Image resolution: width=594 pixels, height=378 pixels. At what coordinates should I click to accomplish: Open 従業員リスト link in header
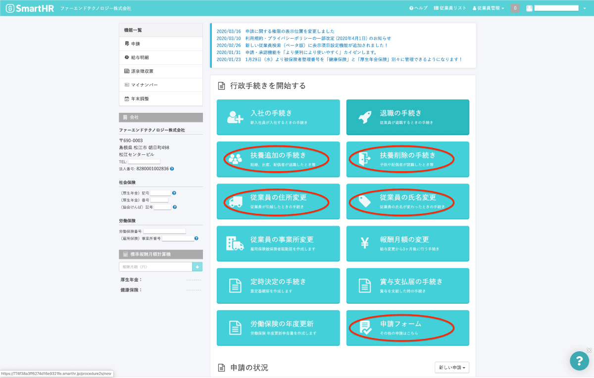coord(450,8)
